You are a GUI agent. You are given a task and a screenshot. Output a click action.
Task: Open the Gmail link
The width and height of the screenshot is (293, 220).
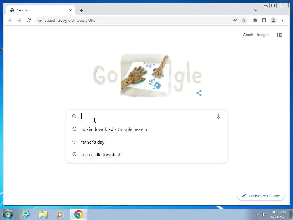point(248,35)
